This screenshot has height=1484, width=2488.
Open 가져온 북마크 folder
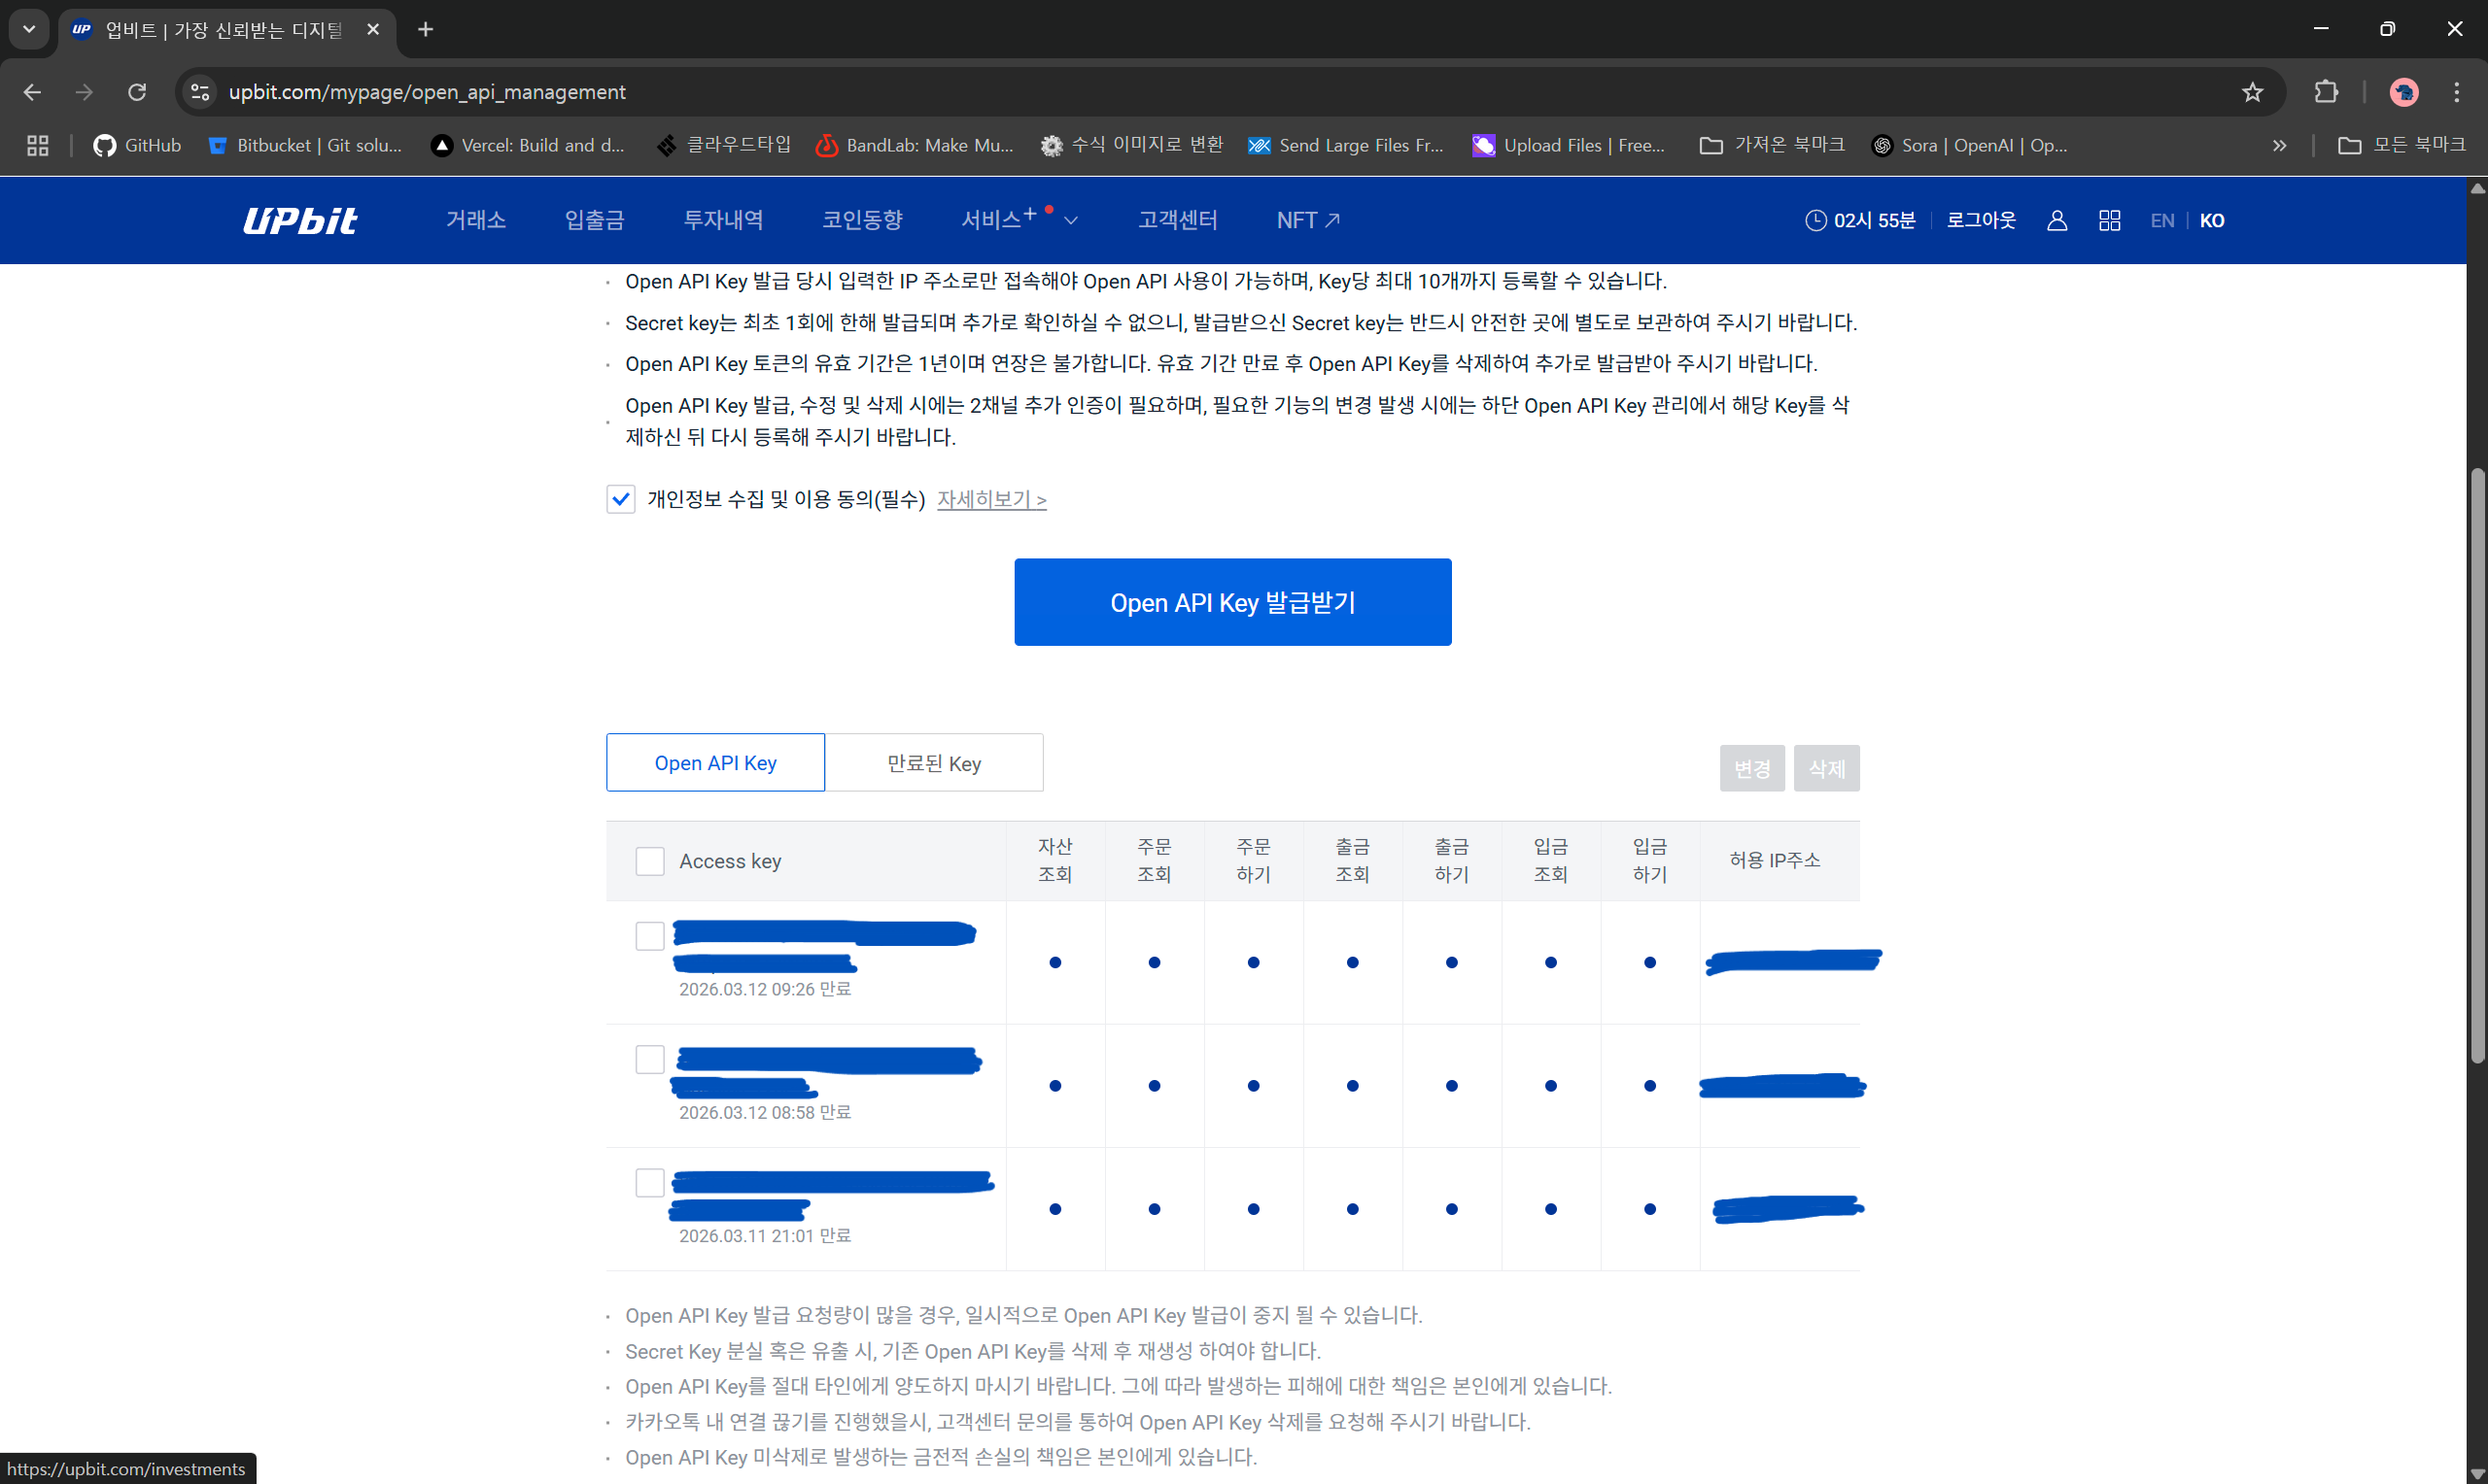tap(1772, 146)
